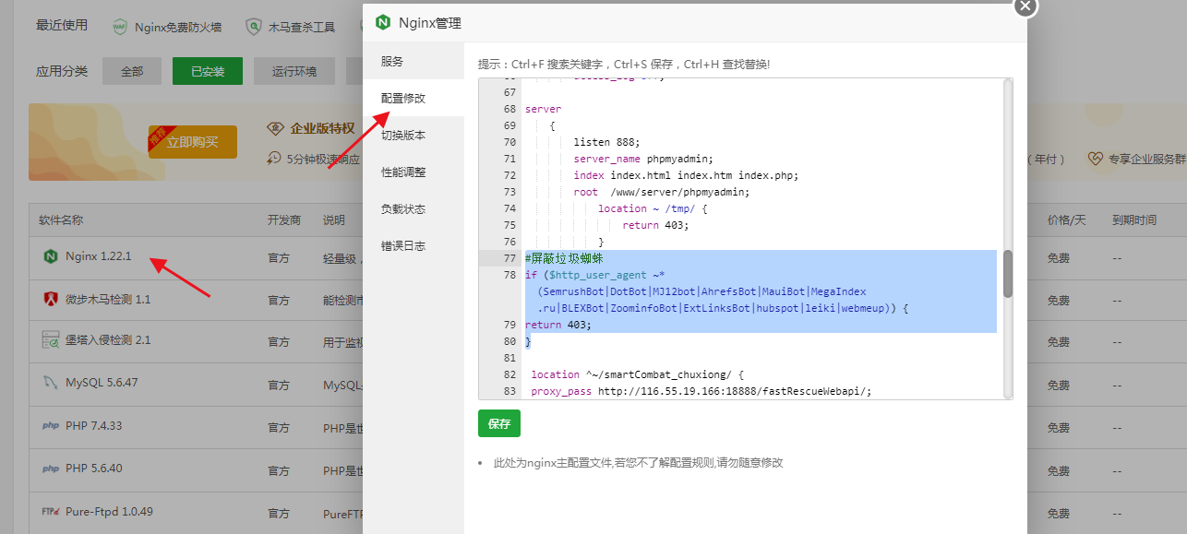Click the 立即购买 purchase button
Screen dimensions: 1187x534
coord(192,142)
